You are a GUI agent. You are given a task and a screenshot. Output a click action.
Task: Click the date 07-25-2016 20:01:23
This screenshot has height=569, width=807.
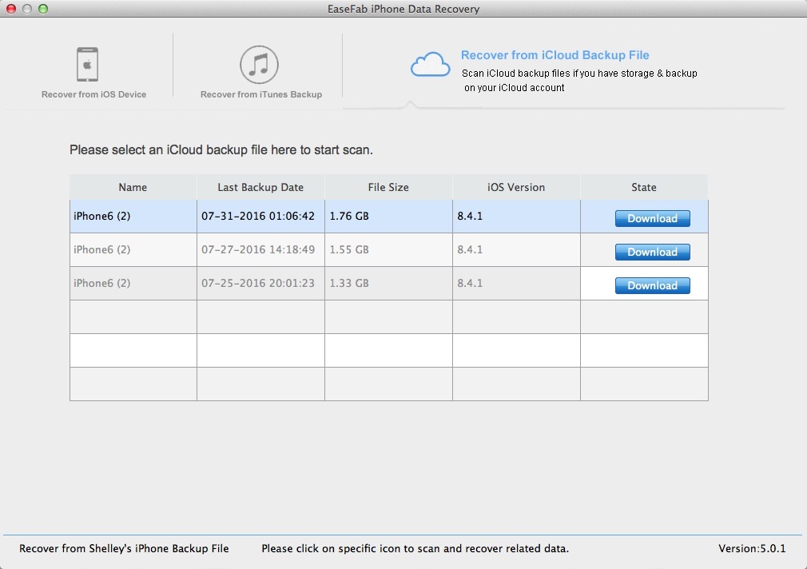coord(258,283)
